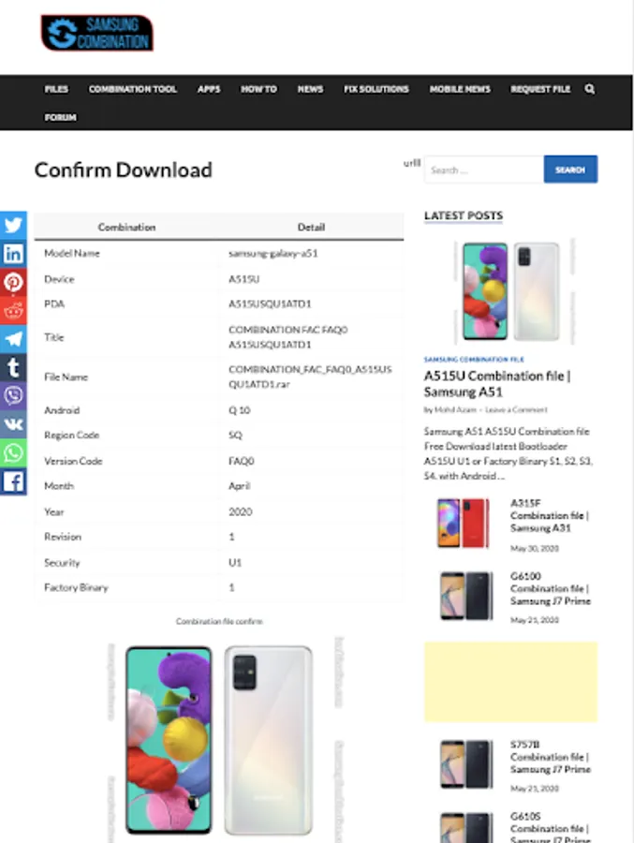Go to Fix Solutions menu item

[376, 89]
